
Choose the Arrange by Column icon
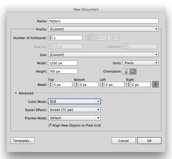click(x=107, y=38)
